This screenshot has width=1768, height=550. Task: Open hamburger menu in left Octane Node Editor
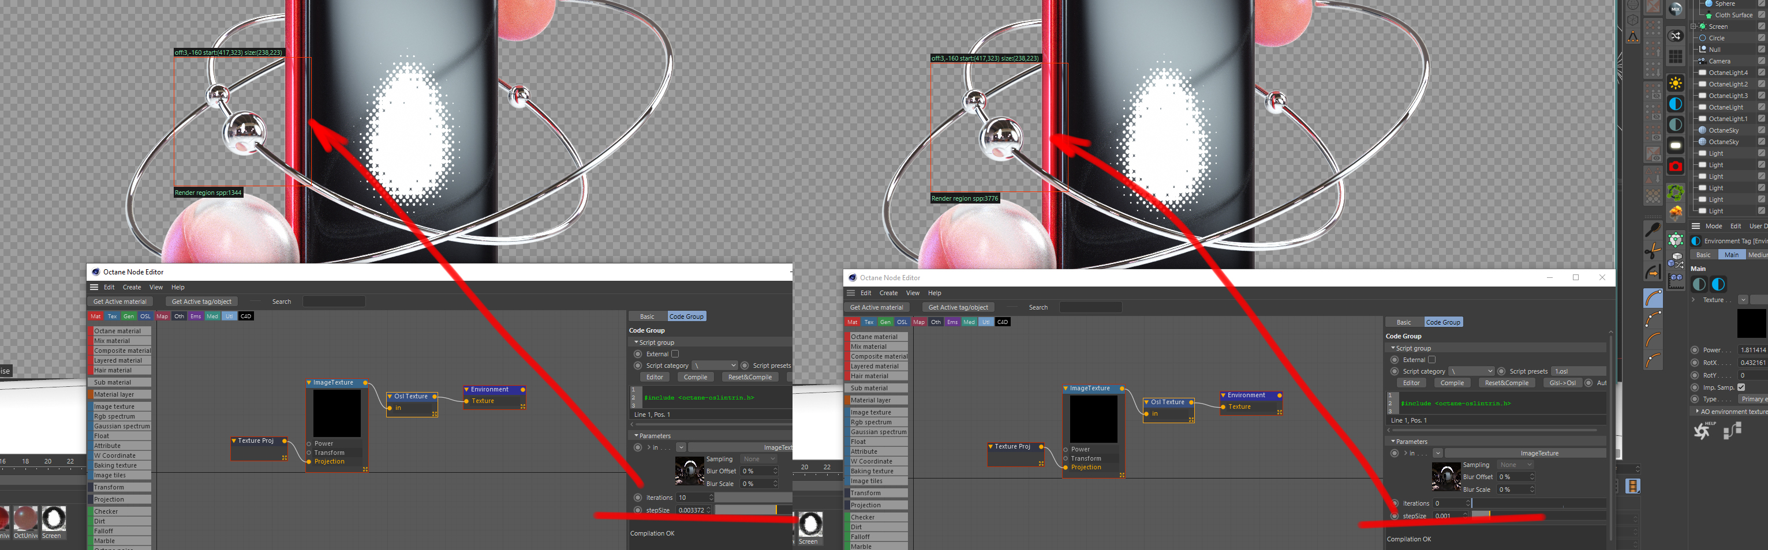click(x=94, y=287)
